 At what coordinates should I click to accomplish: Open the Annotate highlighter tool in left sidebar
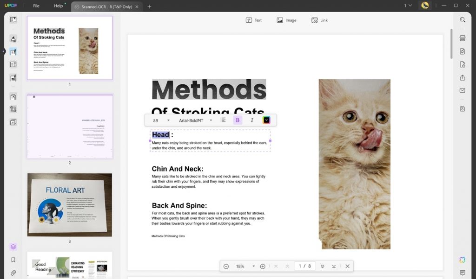pos(13,39)
